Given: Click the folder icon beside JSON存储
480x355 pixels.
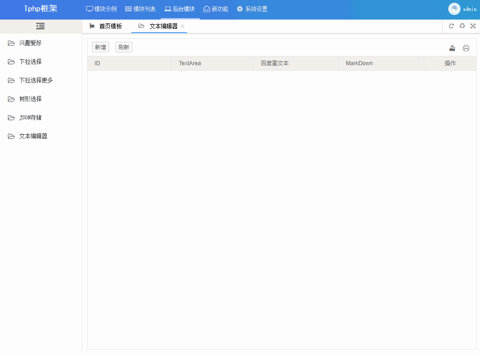Looking at the screenshot, I should 11,118.
